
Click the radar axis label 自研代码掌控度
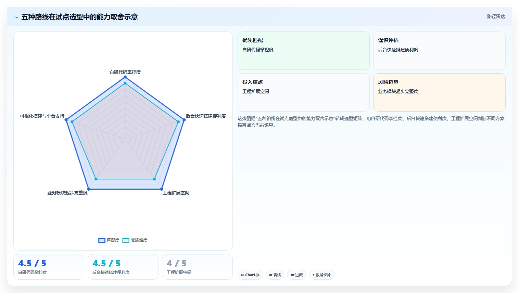pyautogui.click(x=125, y=72)
